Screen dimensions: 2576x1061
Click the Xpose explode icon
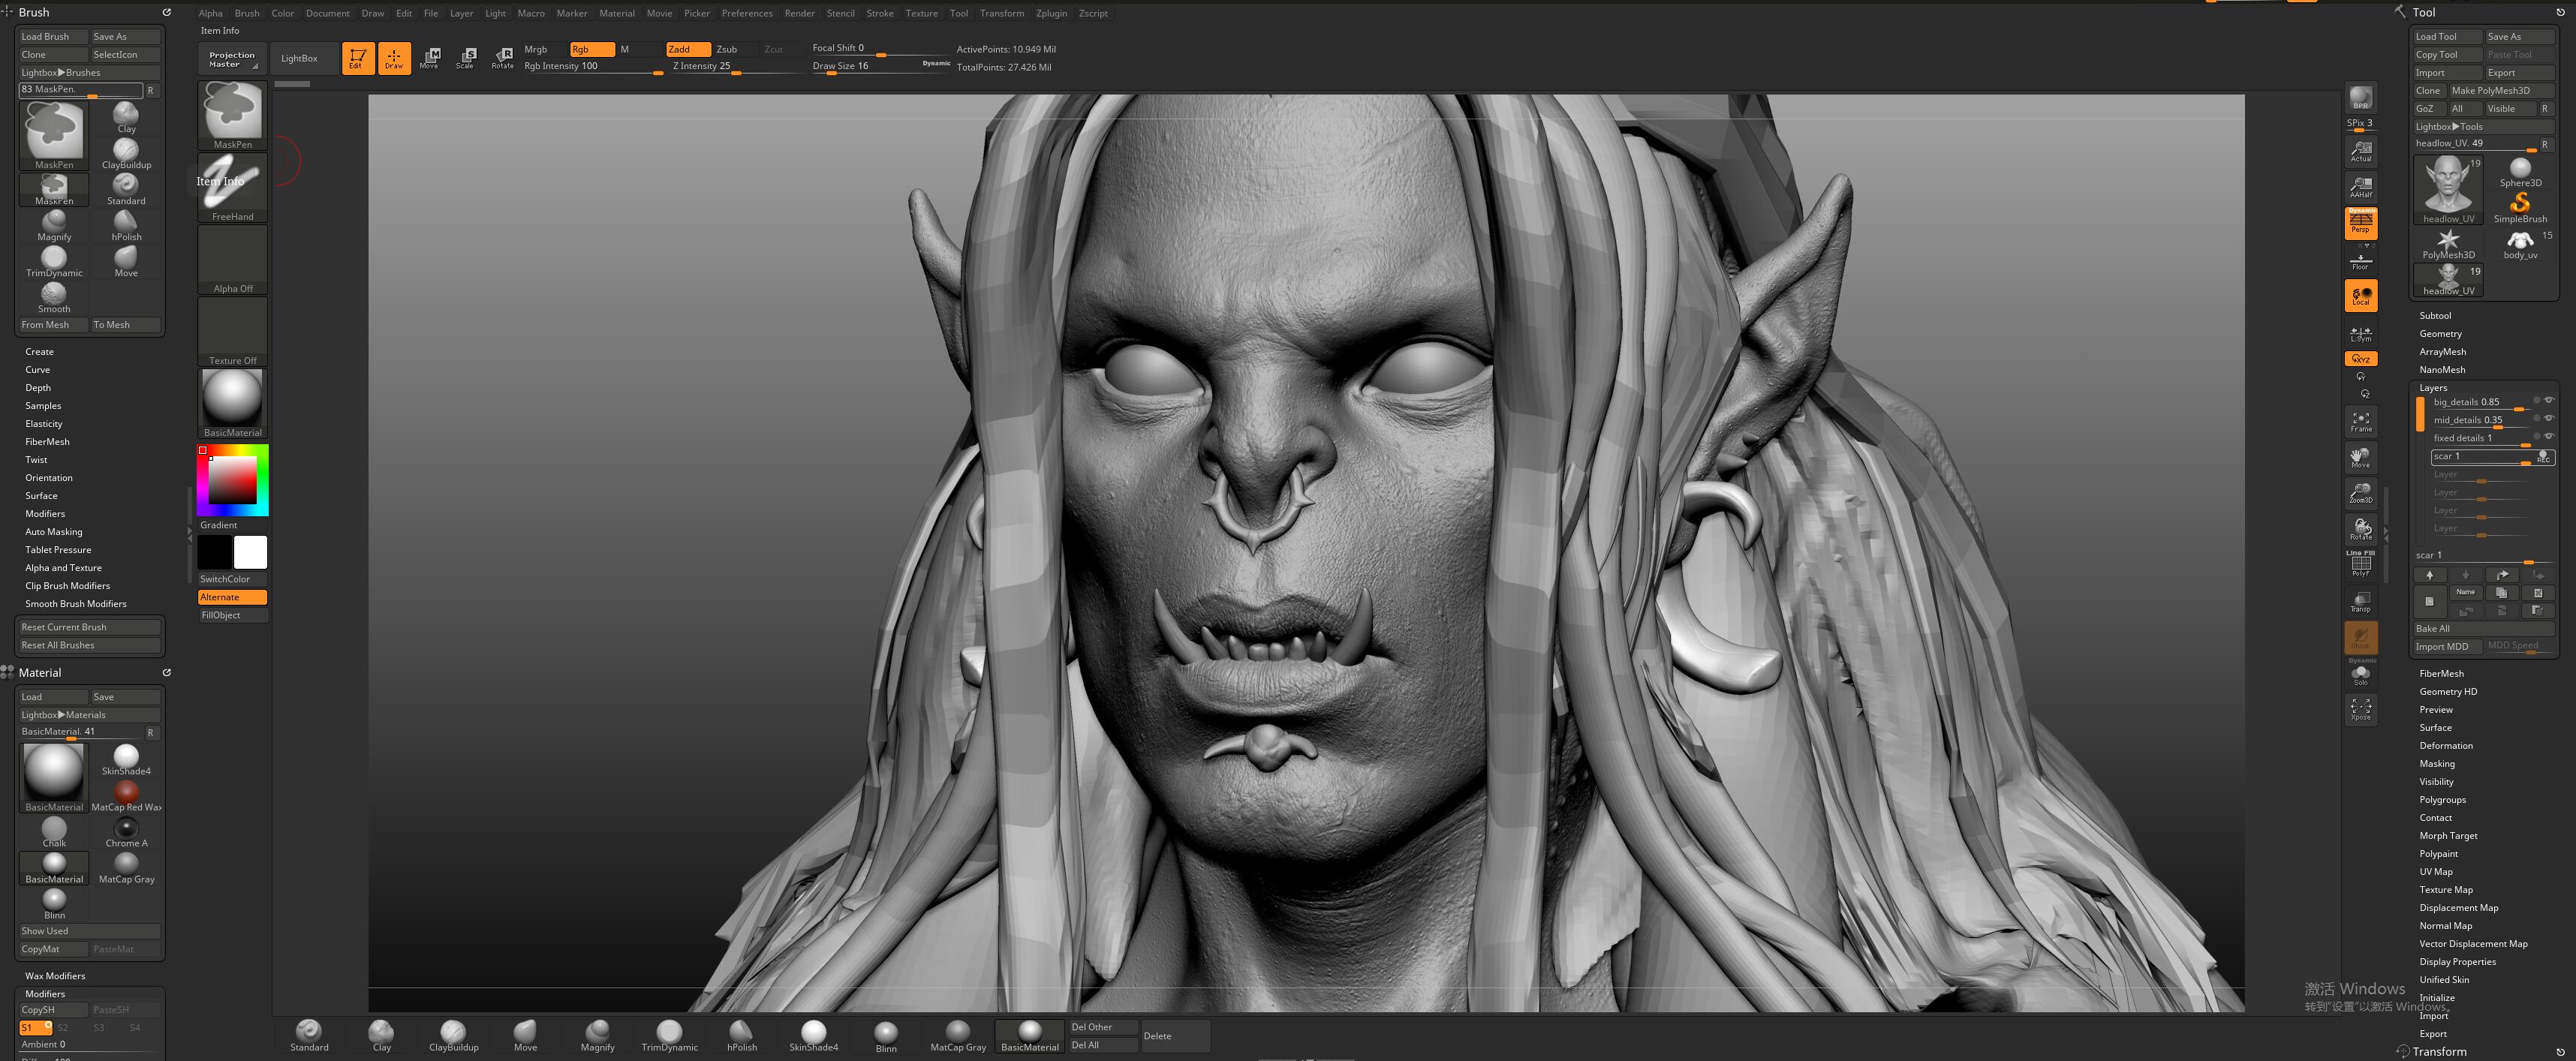tap(2360, 709)
